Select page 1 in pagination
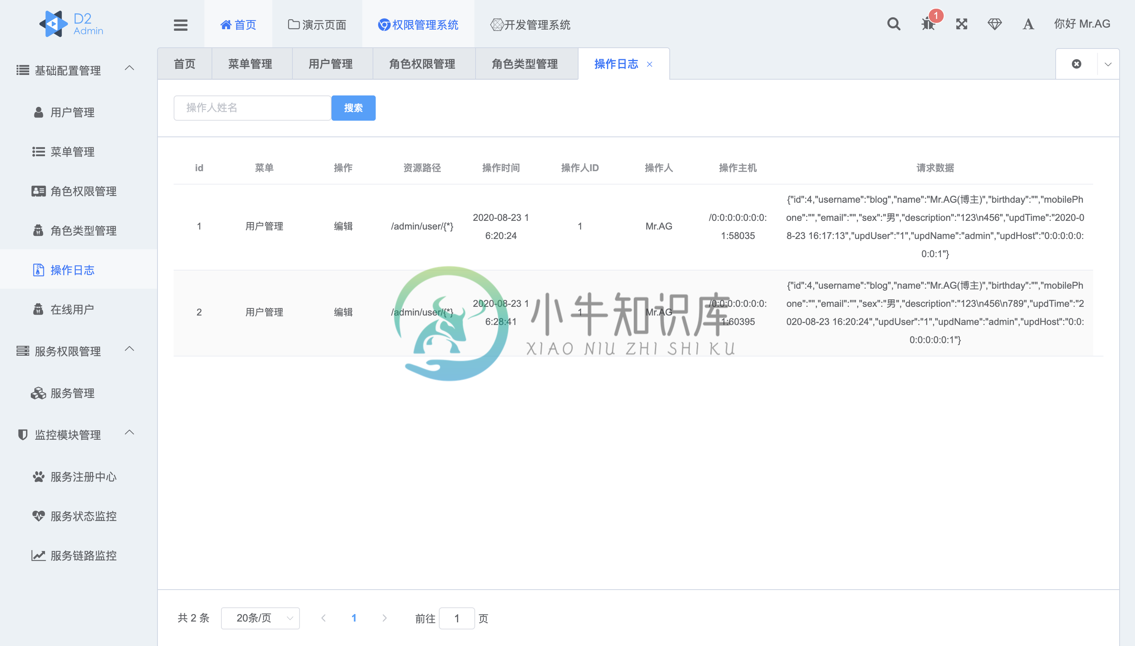Image resolution: width=1135 pixels, height=646 pixels. click(x=354, y=618)
